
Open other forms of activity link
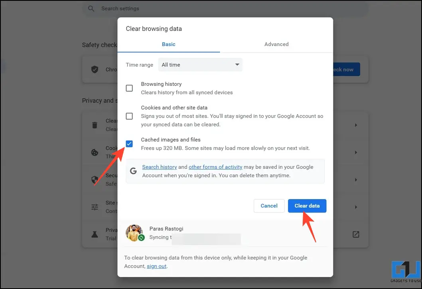(x=215, y=167)
